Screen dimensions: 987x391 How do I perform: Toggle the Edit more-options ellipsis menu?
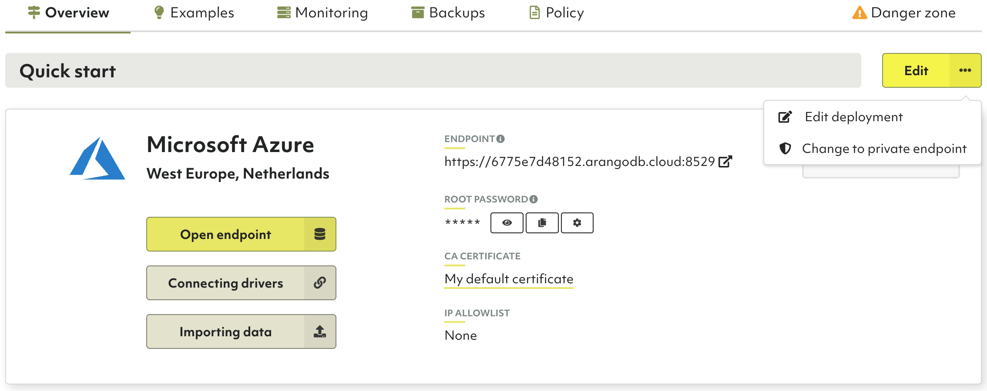[x=965, y=70]
